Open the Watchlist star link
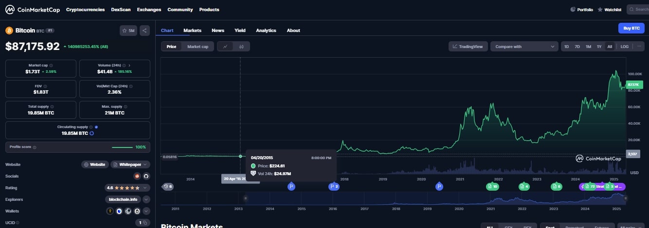The width and height of the screenshot is (649, 228). [x=610, y=10]
